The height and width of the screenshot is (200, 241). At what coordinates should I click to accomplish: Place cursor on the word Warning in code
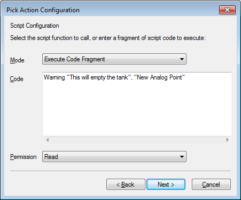[x=55, y=77]
